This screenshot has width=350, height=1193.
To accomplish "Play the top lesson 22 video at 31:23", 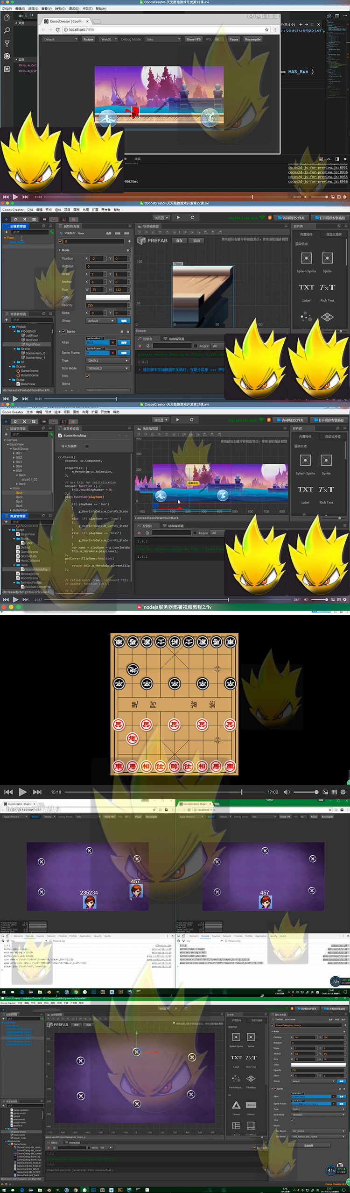I will (x=15, y=197).
